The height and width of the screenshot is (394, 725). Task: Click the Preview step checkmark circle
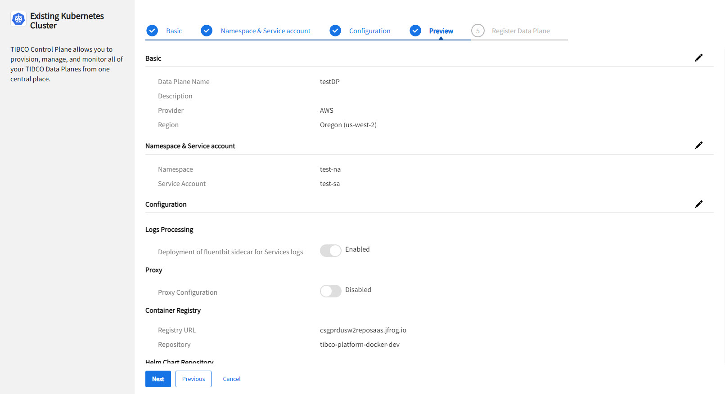pyautogui.click(x=415, y=31)
